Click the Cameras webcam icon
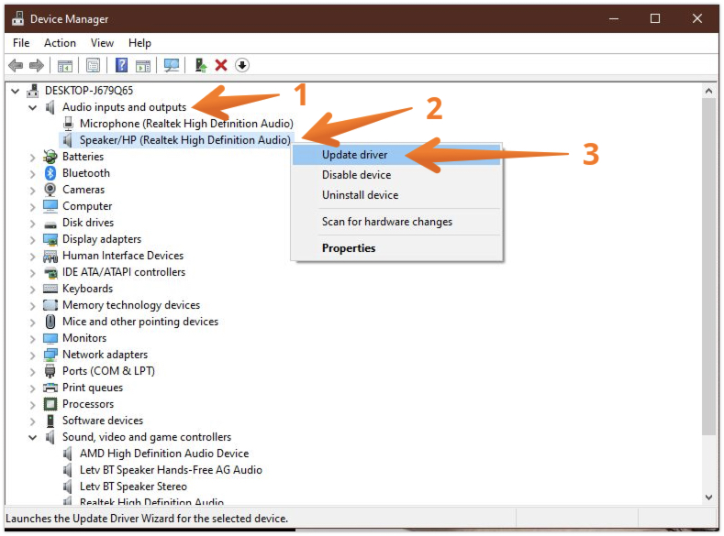The image size is (724, 536). (x=50, y=190)
